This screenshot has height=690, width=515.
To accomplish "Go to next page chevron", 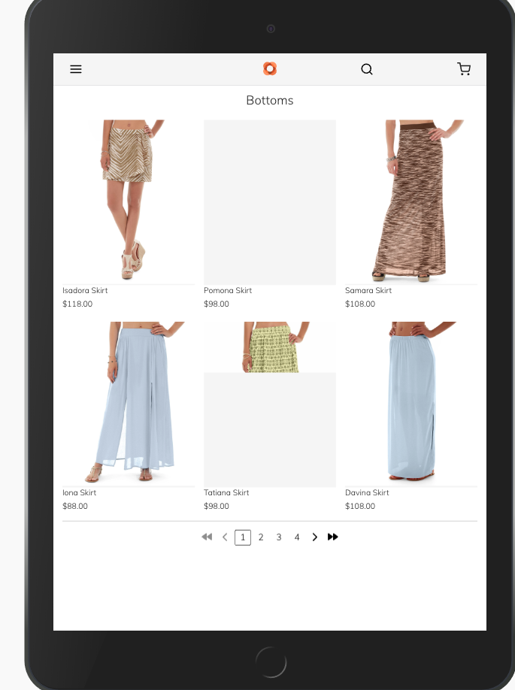I will pos(315,537).
